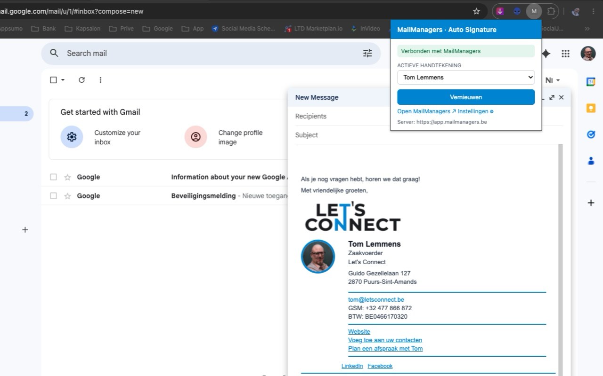Open the blue alien face extension
The width and height of the screenshot is (603, 376).
click(517, 11)
